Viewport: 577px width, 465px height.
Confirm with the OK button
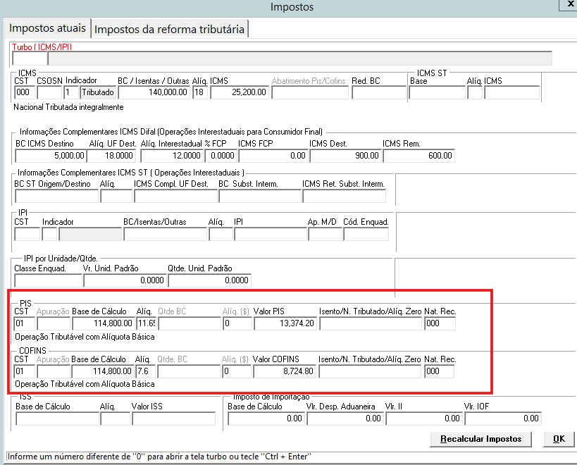click(559, 439)
